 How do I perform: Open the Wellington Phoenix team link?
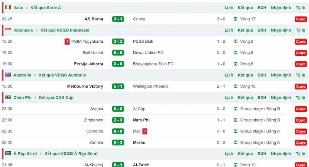(x=151, y=87)
